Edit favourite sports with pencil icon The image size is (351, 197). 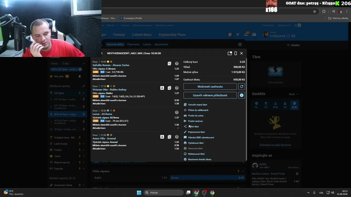tap(84, 86)
